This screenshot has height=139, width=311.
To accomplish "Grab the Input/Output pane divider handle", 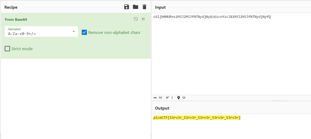I will 277,101.
